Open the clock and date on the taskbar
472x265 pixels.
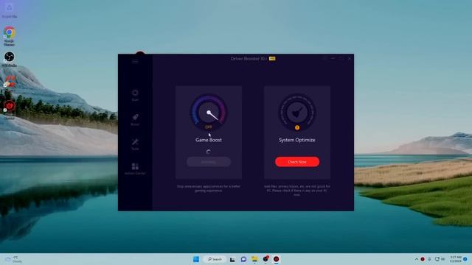coord(456,259)
